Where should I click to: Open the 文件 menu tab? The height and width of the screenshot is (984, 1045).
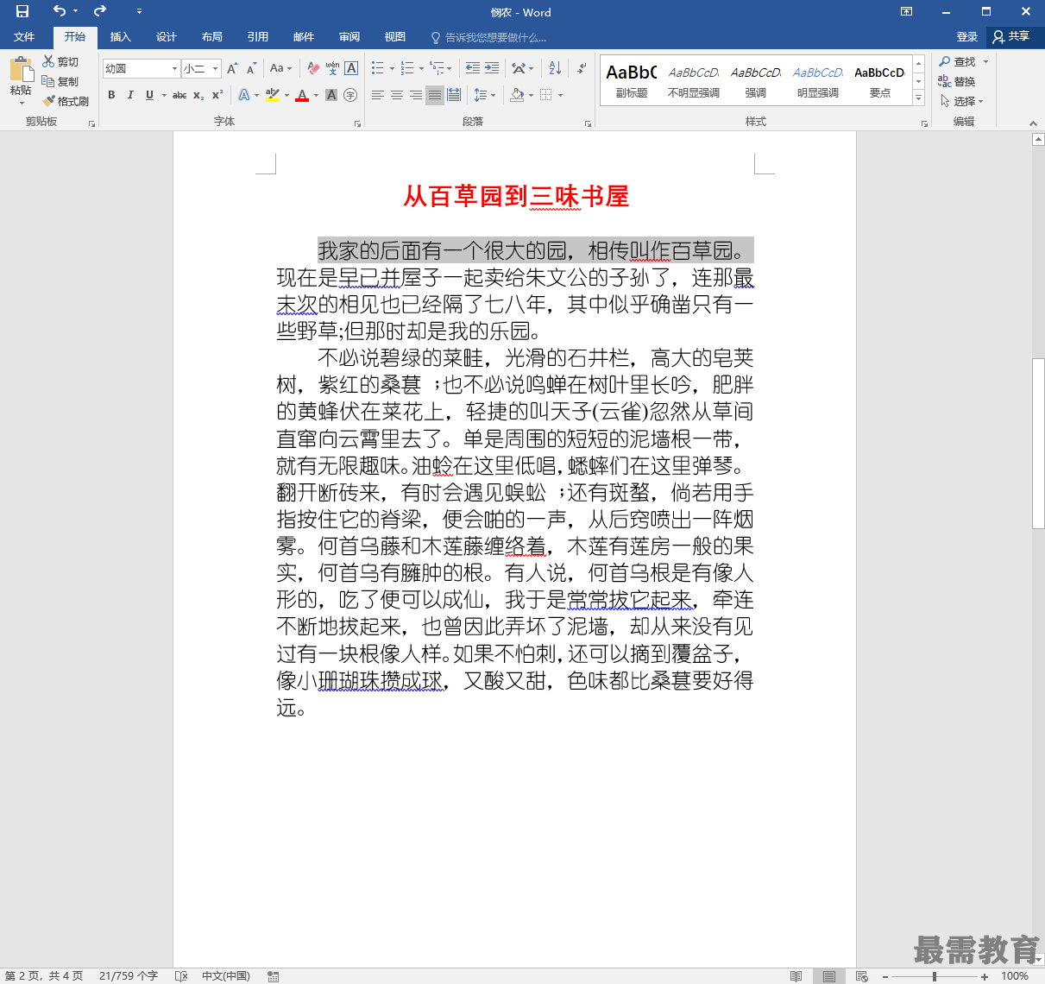[x=24, y=37]
